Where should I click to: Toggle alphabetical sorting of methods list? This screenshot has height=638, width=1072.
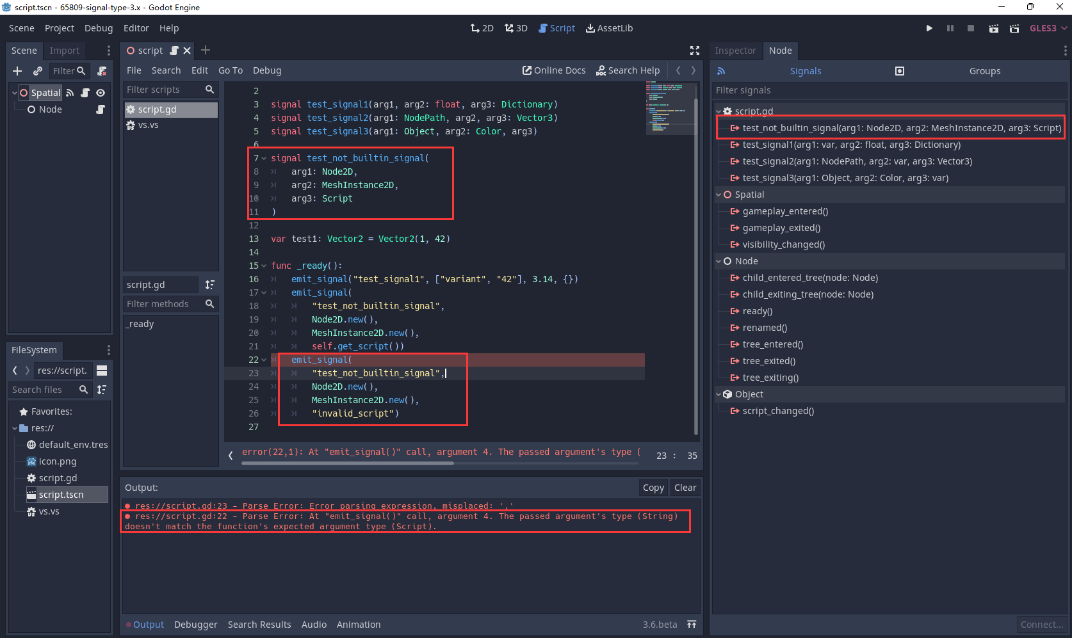tap(209, 285)
